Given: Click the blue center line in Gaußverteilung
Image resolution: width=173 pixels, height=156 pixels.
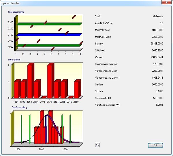Looking at the screenshot, I should (x=46, y=129).
